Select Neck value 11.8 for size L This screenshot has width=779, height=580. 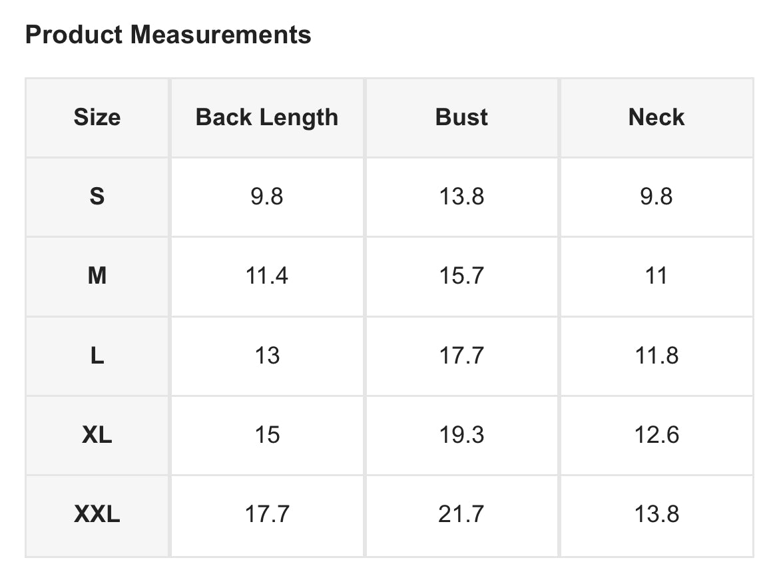656,356
